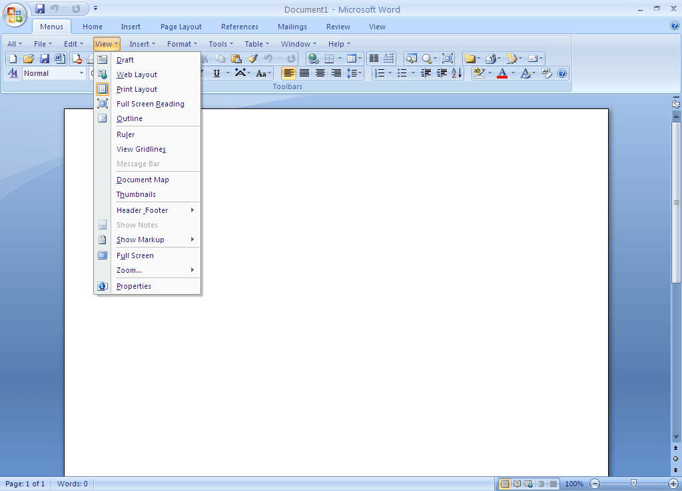The image size is (682, 491).
Task: Toggle the Thumbnails pane option
Action: 136,194
